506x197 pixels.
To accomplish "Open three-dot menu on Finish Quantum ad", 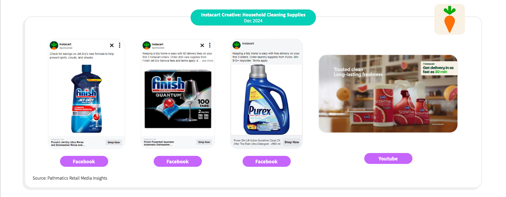I will pyautogui.click(x=210, y=45).
